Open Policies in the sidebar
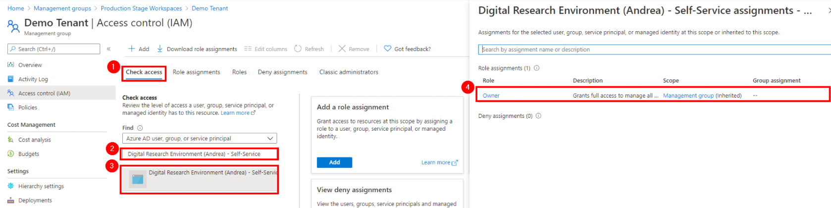This screenshot has width=831, height=208. point(28,107)
